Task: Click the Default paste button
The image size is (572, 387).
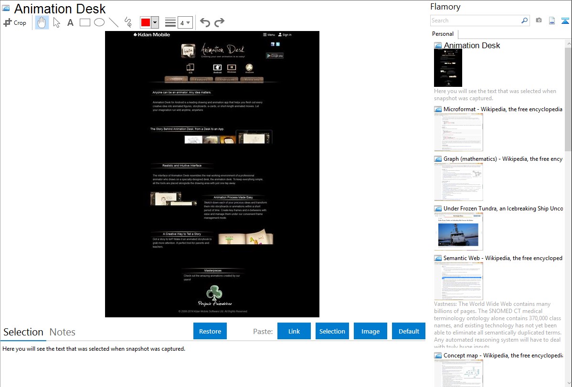Action: point(409,331)
